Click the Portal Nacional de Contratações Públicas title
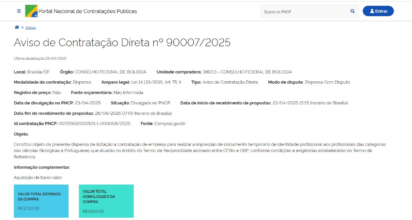412x220 pixels. pos(87,11)
